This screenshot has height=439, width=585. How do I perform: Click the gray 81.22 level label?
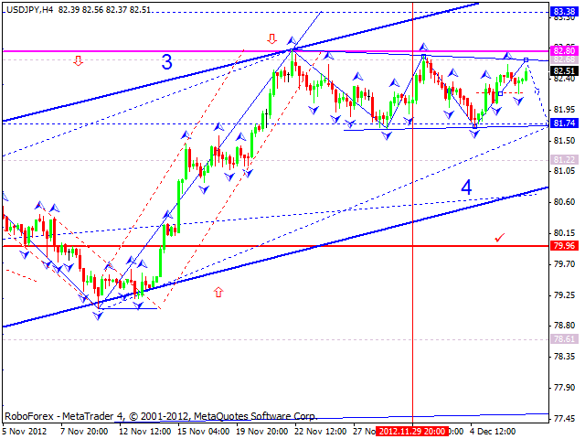(x=564, y=159)
